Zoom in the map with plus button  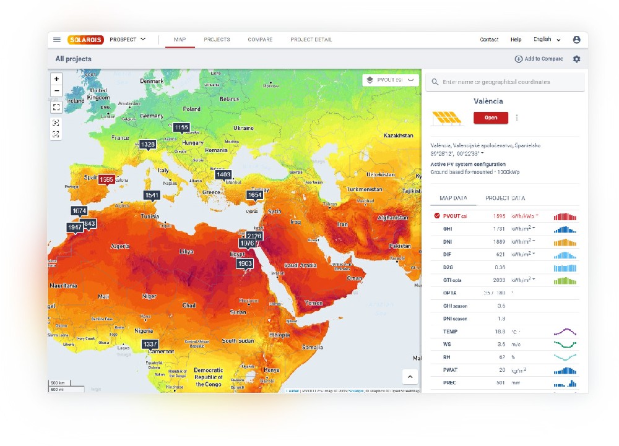56,79
